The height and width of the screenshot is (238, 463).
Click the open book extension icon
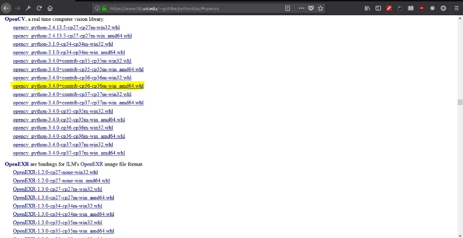tap(411, 8)
